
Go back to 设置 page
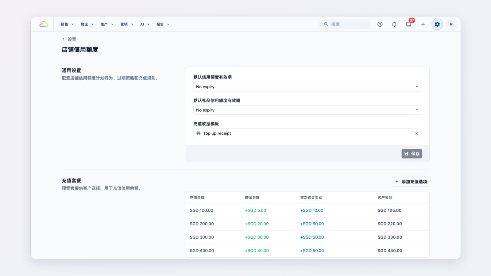pos(69,39)
